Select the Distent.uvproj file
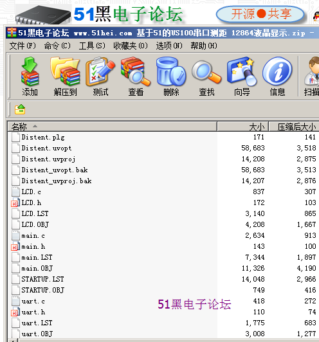Screen dimensions: 319x342 pos(48,159)
